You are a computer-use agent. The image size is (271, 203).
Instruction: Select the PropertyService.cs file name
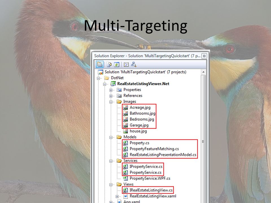146,173
